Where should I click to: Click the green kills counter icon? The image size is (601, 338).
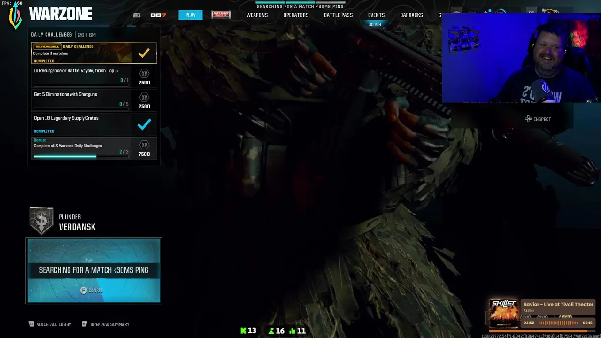pos(243,331)
